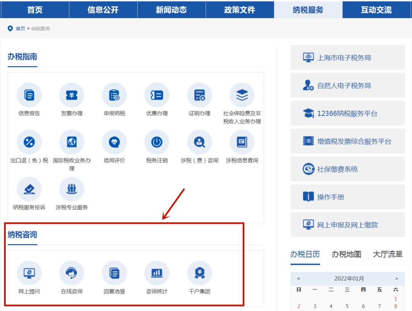The height and width of the screenshot is (311, 412).
Task: Open the 千户集团 badge icon
Action: point(200,273)
